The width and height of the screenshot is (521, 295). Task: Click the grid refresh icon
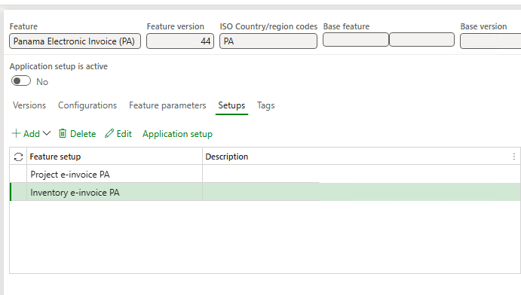click(x=18, y=157)
